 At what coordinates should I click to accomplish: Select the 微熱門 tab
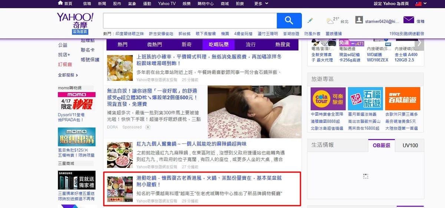(x=155, y=44)
